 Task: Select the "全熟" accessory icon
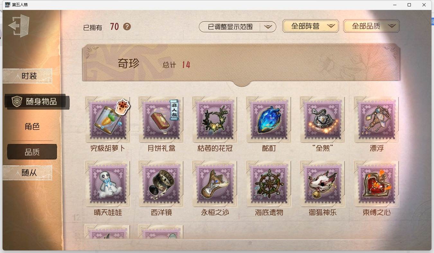[322, 120]
